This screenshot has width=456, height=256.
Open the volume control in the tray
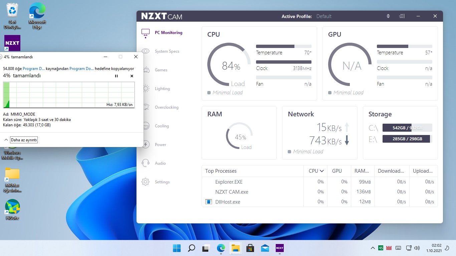(x=417, y=248)
